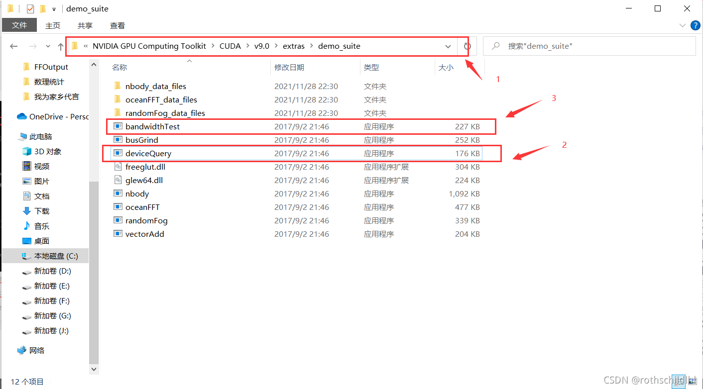
Task: Select the deviceQuery file name
Action: pos(148,153)
